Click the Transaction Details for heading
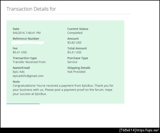The width and height of the screenshot is (160, 133). pyautogui.click(x=31, y=9)
